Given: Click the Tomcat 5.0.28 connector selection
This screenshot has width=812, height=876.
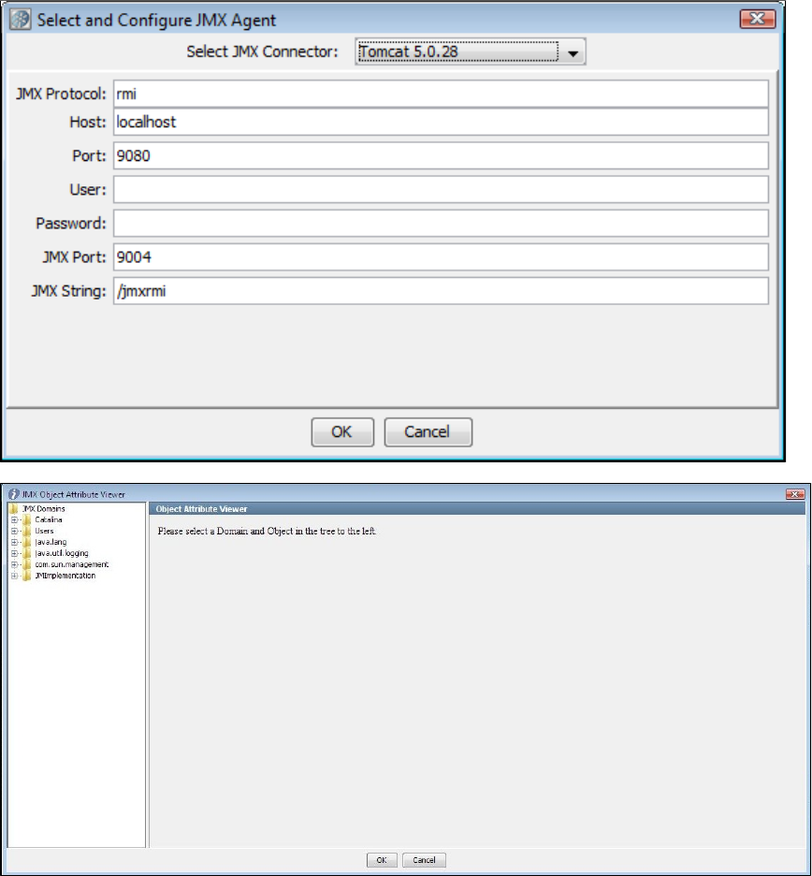Looking at the screenshot, I should [458, 52].
